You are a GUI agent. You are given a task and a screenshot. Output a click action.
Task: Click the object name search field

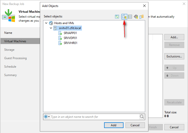(94, 117)
